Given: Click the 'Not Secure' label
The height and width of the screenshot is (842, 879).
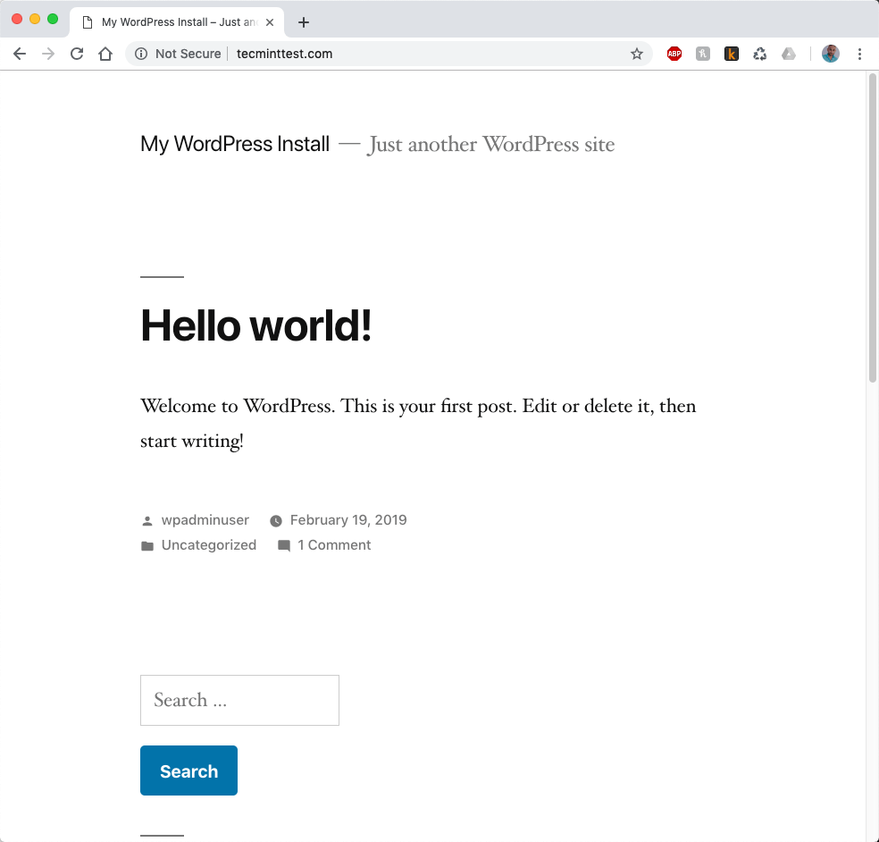Looking at the screenshot, I should click(188, 54).
